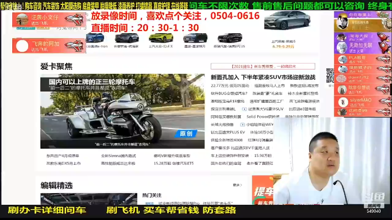Open 改款东南DX5将上市 link
The height and width of the screenshot is (220, 392).
pyautogui.click(x=63, y=163)
